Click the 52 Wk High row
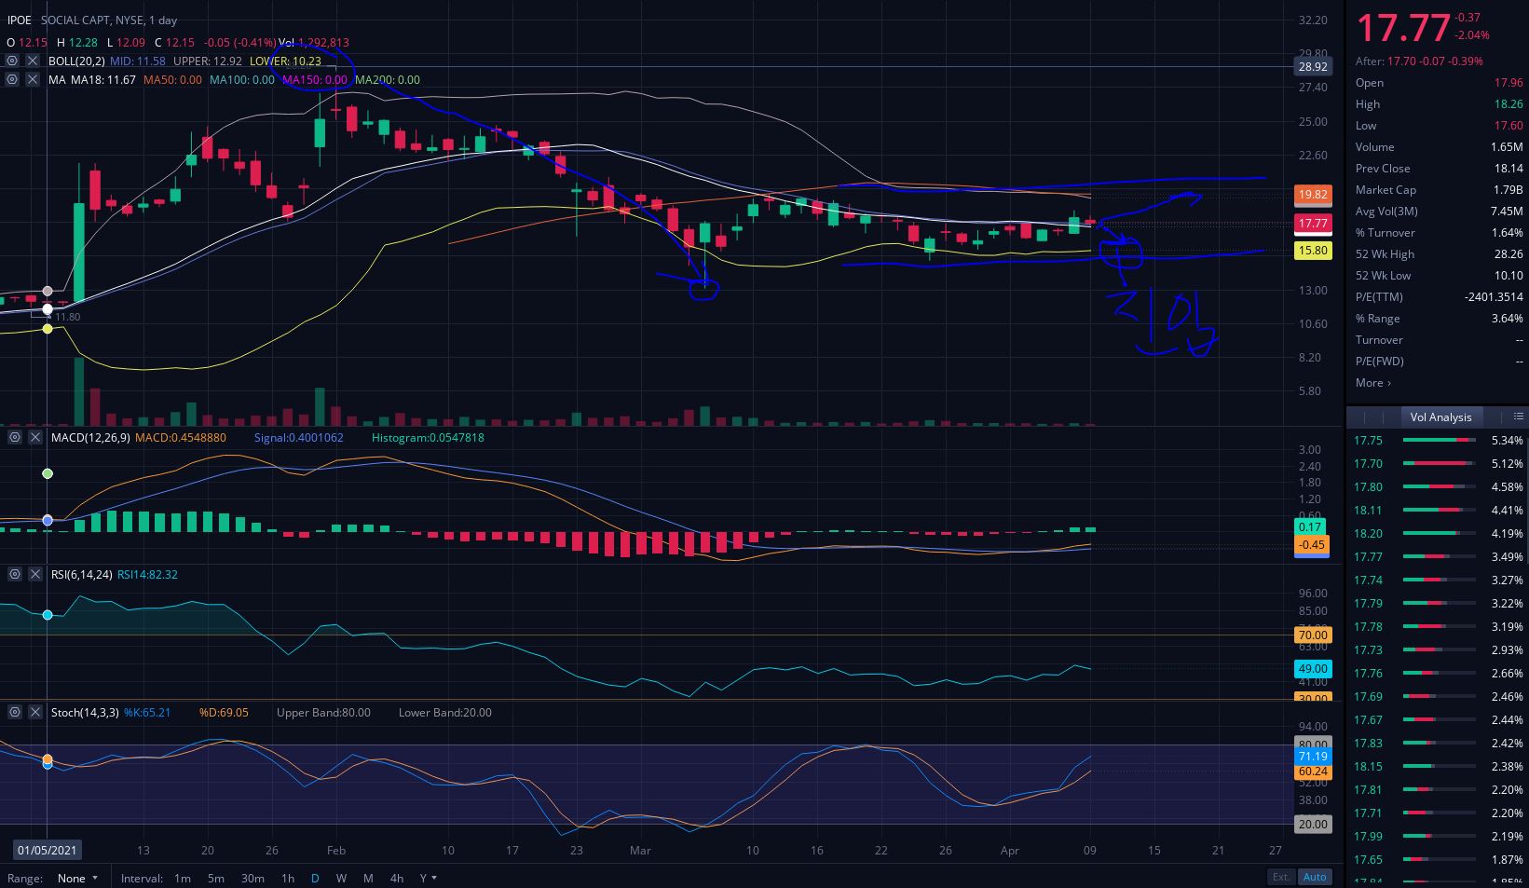 [x=1439, y=254]
